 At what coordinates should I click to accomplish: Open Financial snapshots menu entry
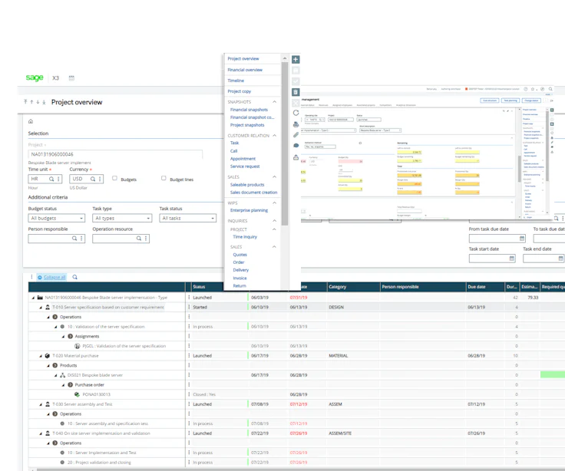pyautogui.click(x=249, y=110)
